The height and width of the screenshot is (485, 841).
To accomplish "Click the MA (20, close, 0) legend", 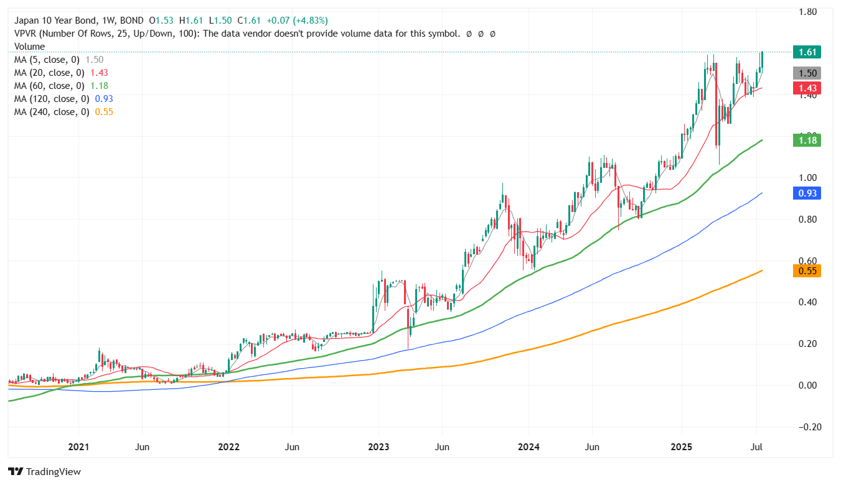I will click(51, 73).
